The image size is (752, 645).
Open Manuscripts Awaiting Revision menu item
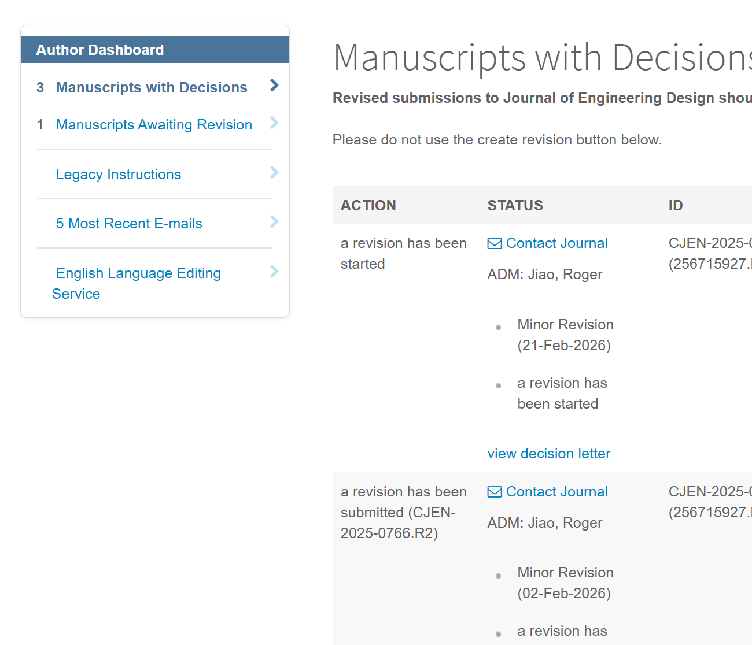pyautogui.click(x=154, y=125)
